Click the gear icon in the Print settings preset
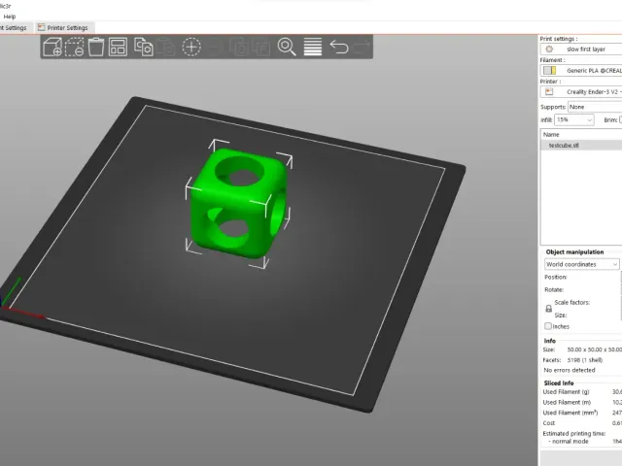 [549, 50]
